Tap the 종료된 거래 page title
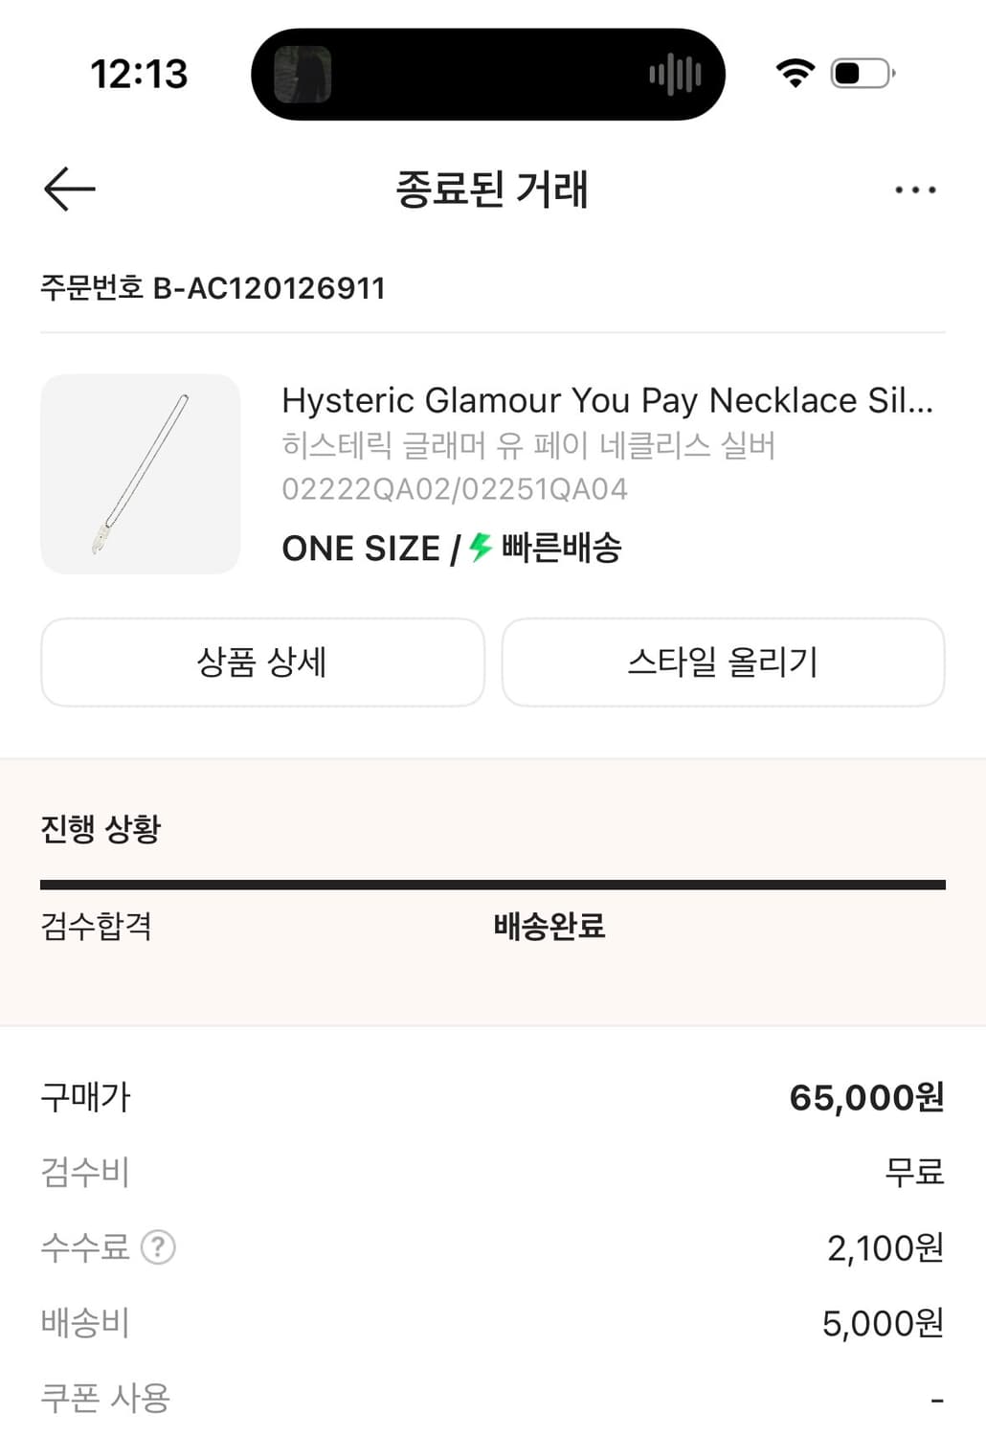Viewport: 986px width, 1436px height. (x=492, y=189)
